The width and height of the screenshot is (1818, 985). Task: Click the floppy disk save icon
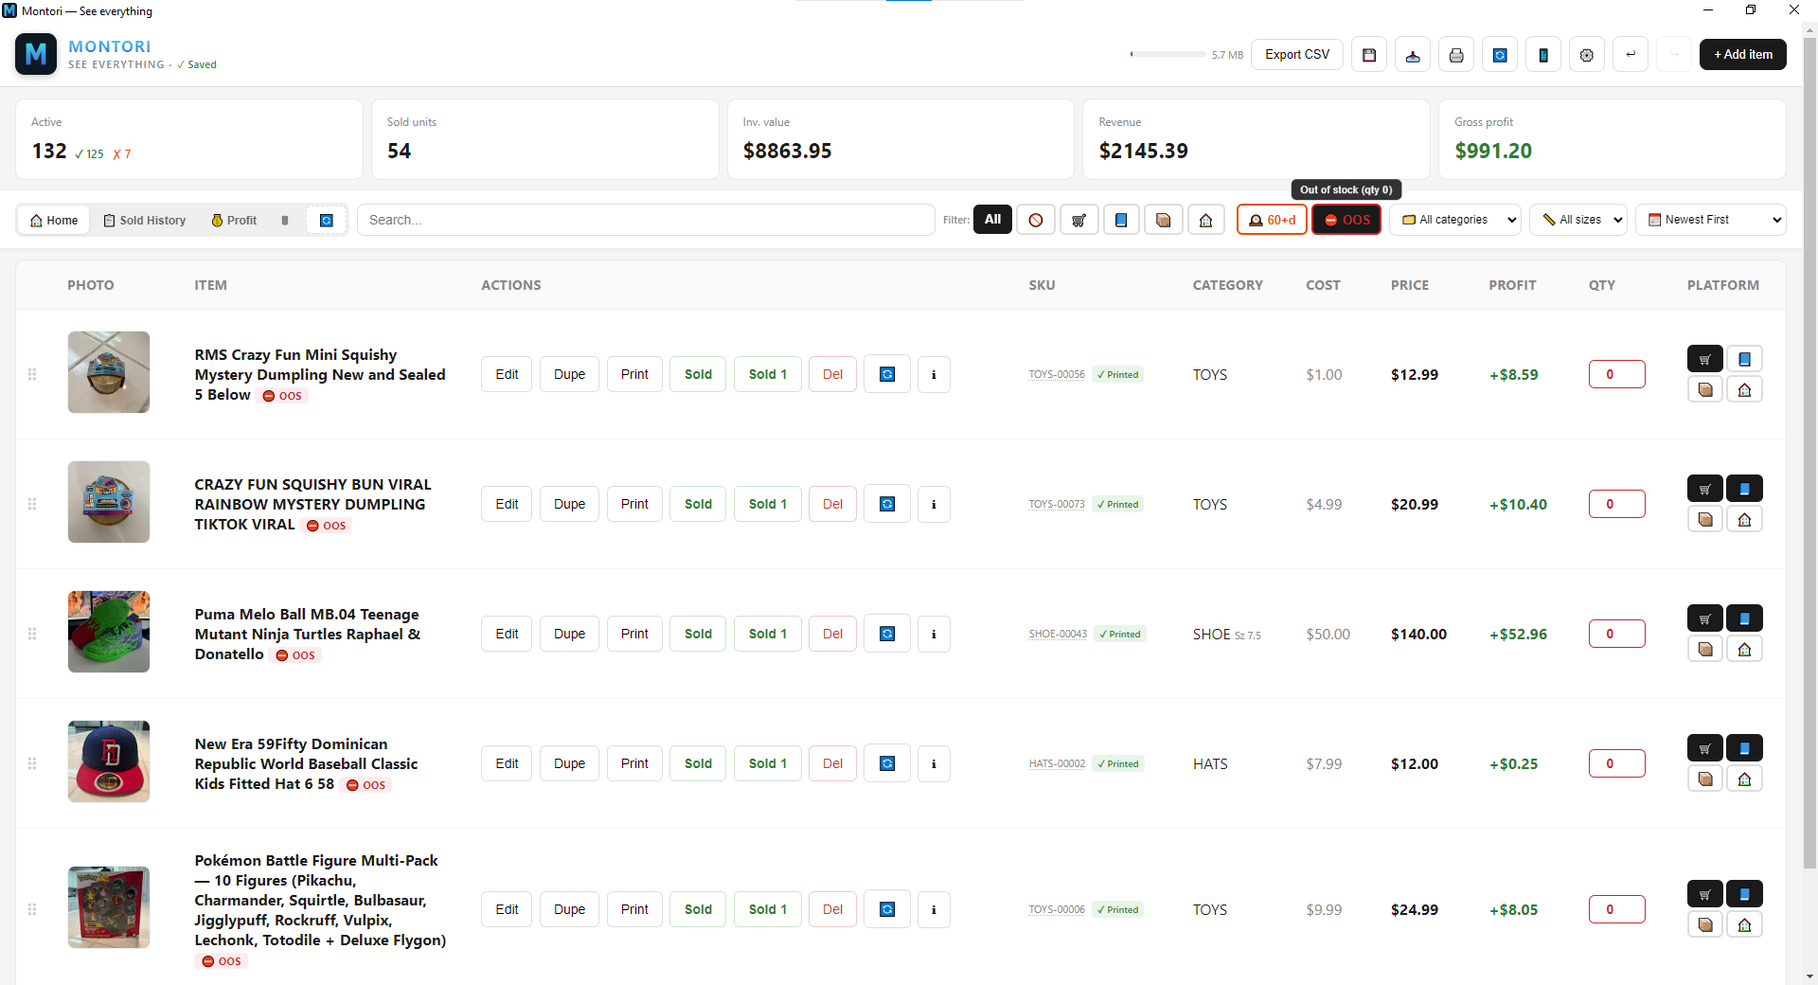click(1369, 55)
